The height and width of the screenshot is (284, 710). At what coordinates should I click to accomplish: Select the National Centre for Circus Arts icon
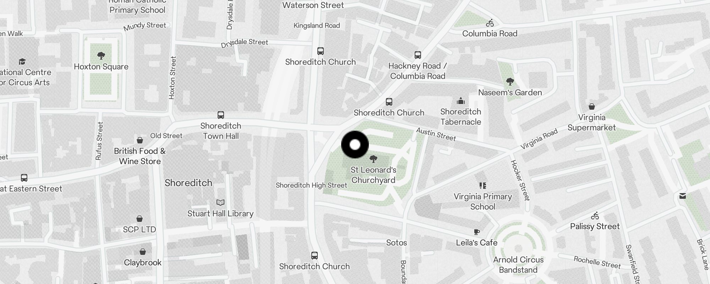tap(22, 62)
